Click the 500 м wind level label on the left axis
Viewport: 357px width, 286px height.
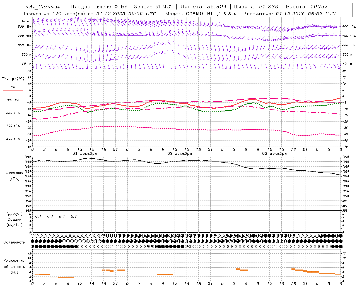pos(26,54)
